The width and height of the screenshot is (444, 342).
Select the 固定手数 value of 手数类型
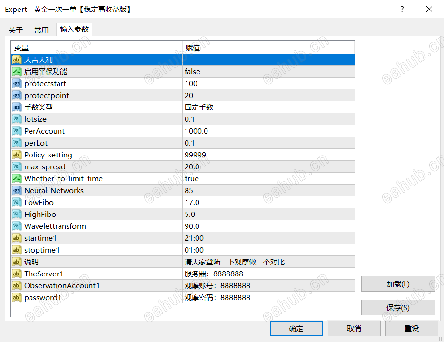199,107
